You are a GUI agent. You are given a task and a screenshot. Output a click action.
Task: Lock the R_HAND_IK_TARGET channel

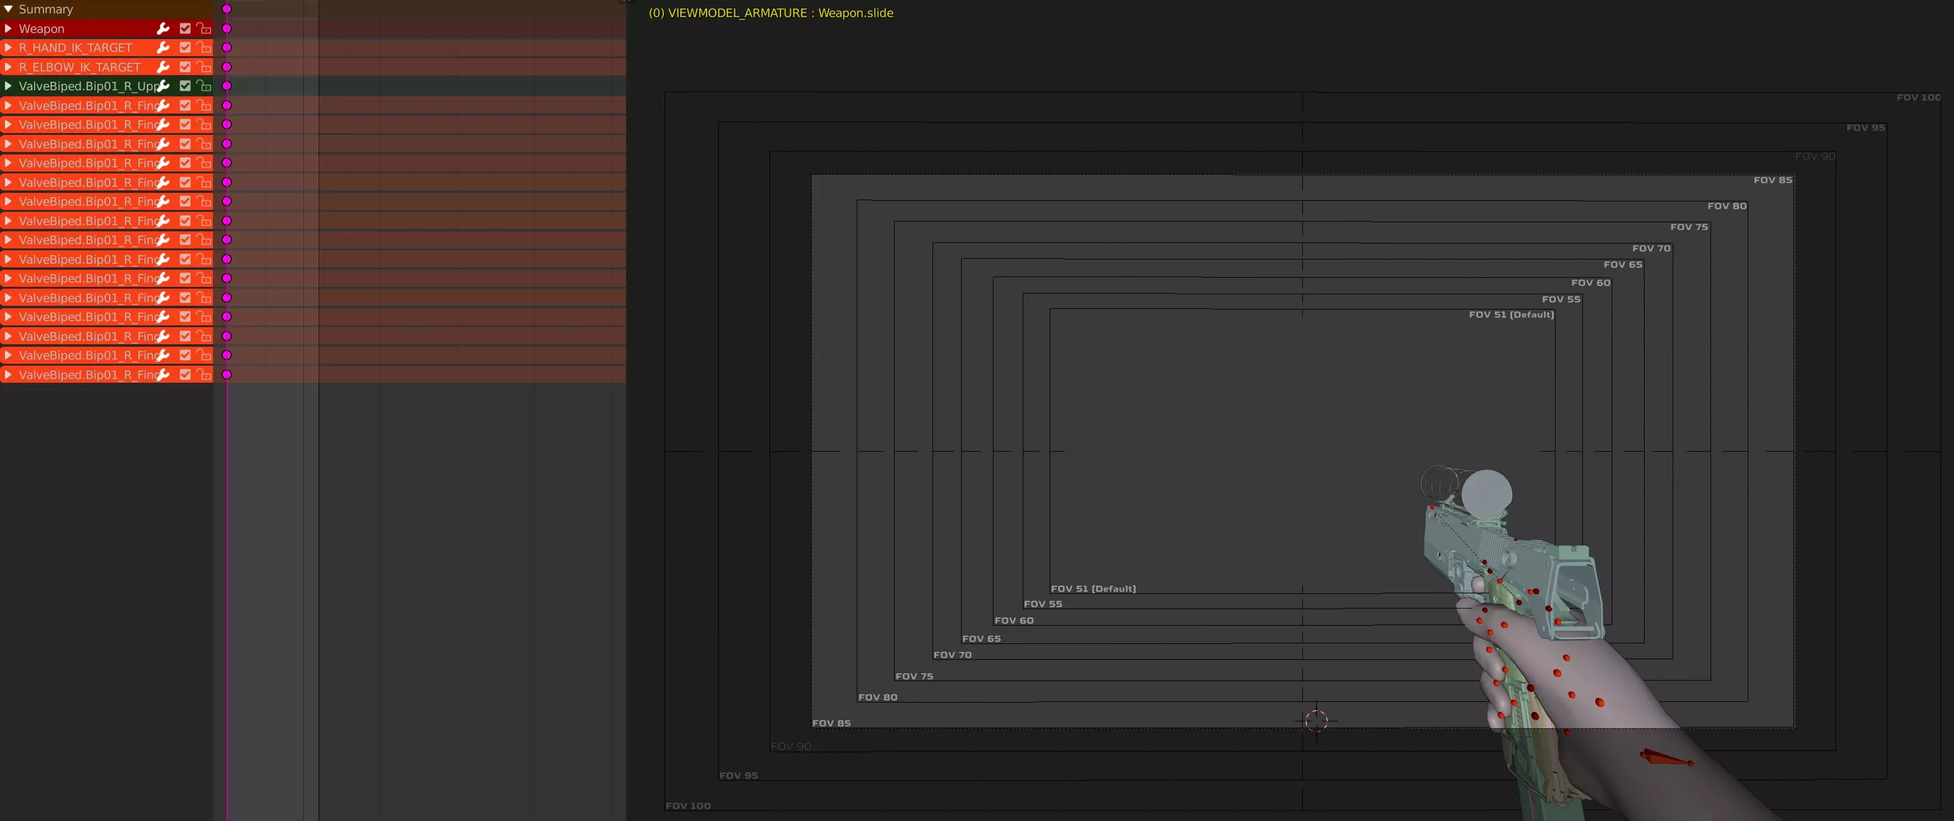tap(203, 47)
